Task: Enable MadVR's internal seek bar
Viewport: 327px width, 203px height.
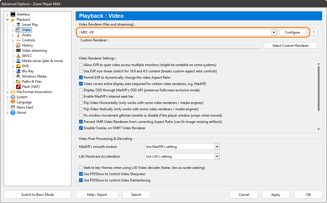Action: coord(81,96)
